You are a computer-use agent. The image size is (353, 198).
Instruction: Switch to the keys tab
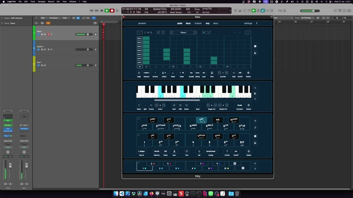click(x=188, y=23)
